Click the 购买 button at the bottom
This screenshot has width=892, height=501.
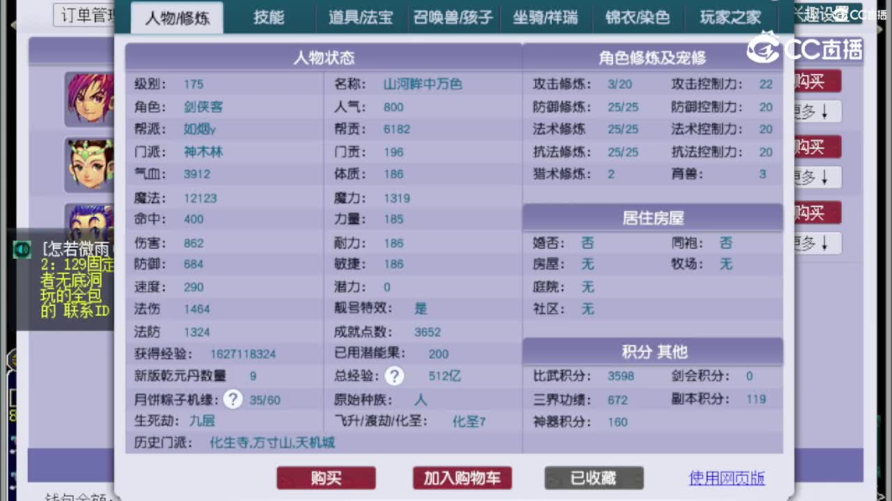(x=325, y=478)
